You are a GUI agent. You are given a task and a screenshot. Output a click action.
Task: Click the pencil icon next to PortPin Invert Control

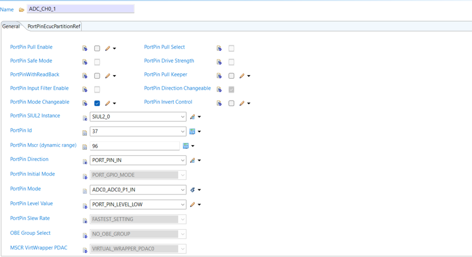(x=242, y=103)
